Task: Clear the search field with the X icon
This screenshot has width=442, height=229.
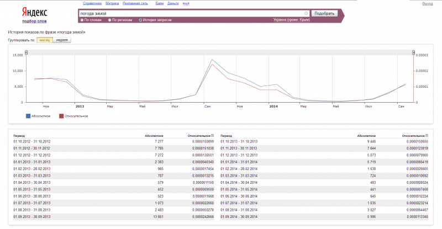Action: coord(306,14)
